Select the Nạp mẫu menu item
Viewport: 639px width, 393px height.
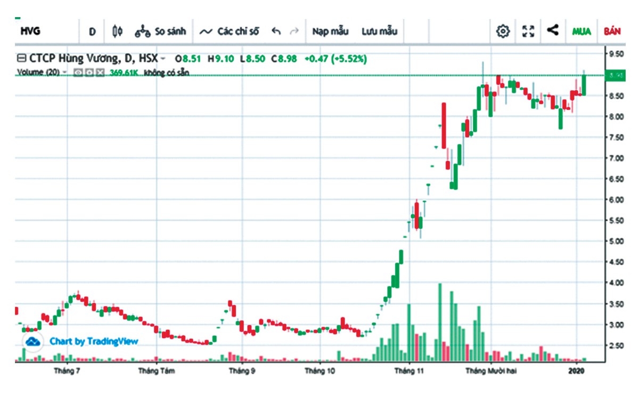330,31
